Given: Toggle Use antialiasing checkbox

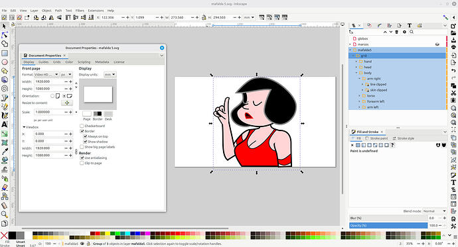Looking at the screenshot, I should tap(82, 158).
